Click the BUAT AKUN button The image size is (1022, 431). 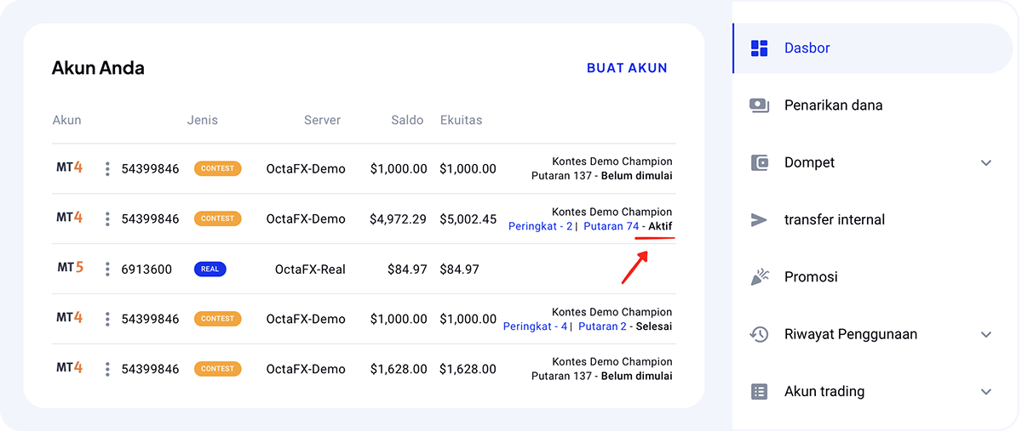(627, 68)
